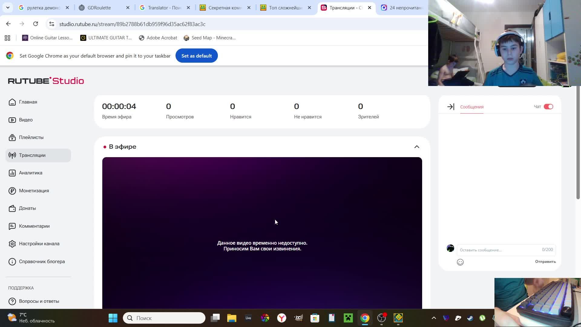Open the Chrome tab search dropdown arrow
This screenshot has height=327, width=581.
click(8, 8)
